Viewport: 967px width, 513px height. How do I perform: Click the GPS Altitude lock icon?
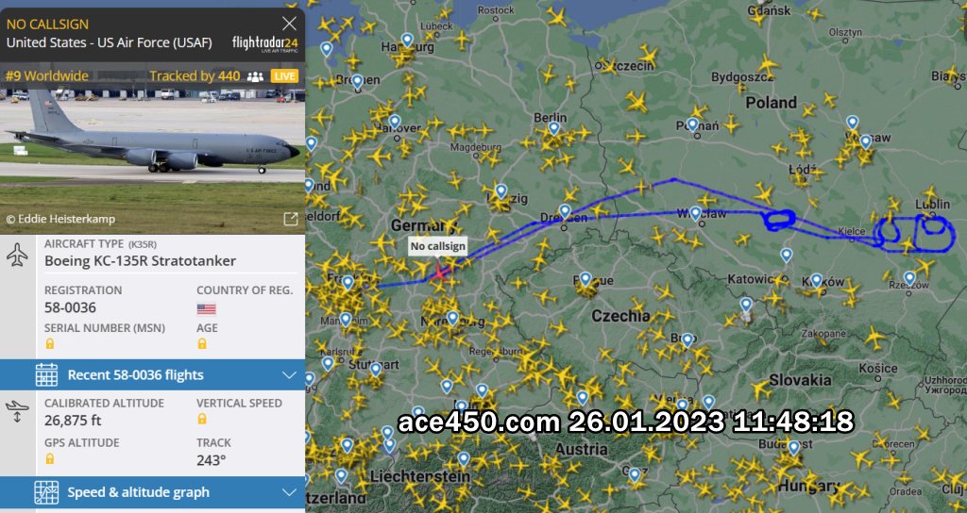50,458
